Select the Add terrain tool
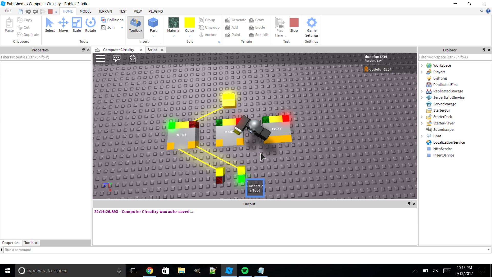Screen dimensions: 492x277 pos(231,27)
